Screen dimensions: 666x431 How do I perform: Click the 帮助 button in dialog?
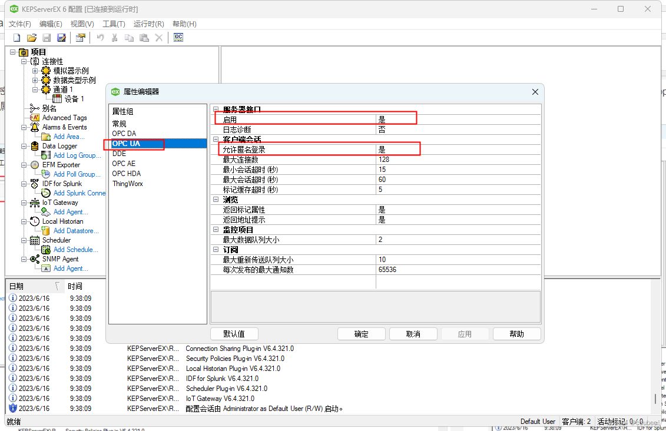(517, 334)
